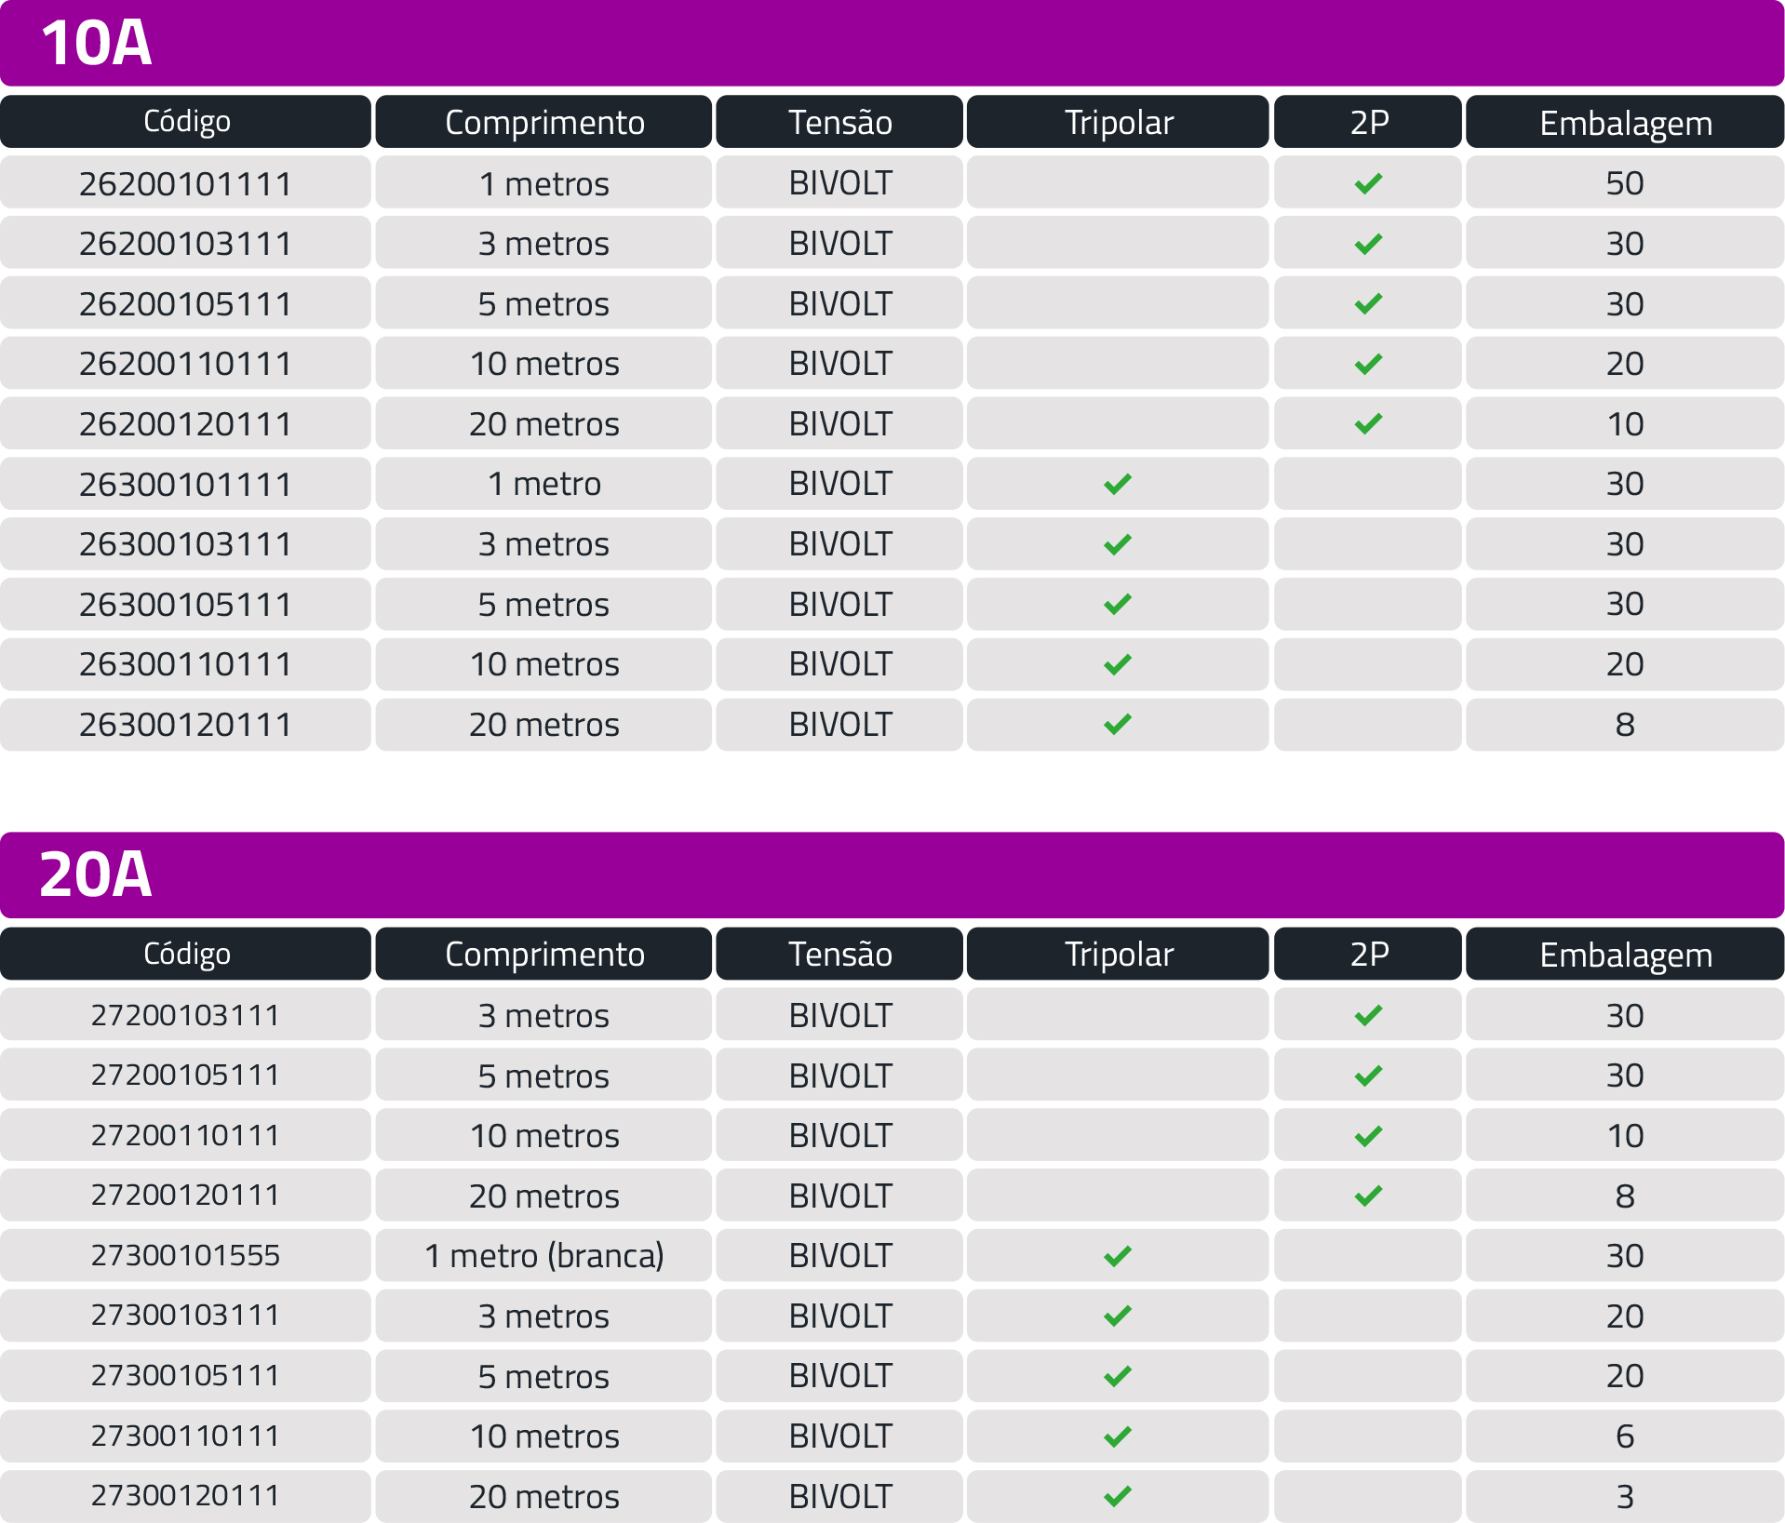Click the 2P checkmark in the 27200120111 row
Image resolution: width=1785 pixels, height=1523 pixels.
coord(1367,1196)
